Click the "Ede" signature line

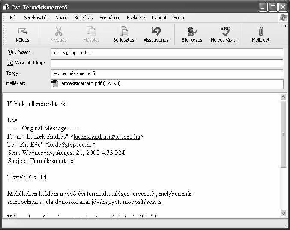click(x=12, y=120)
